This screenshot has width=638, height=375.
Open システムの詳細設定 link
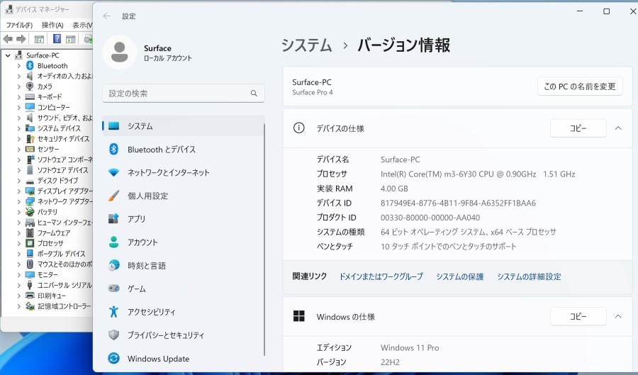[529, 276]
